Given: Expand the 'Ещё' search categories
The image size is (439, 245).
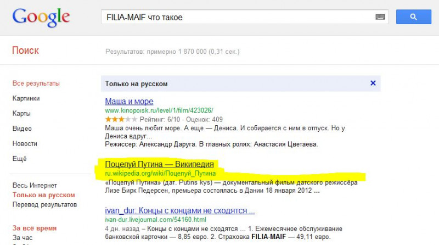Looking at the screenshot, I should tap(19, 159).
